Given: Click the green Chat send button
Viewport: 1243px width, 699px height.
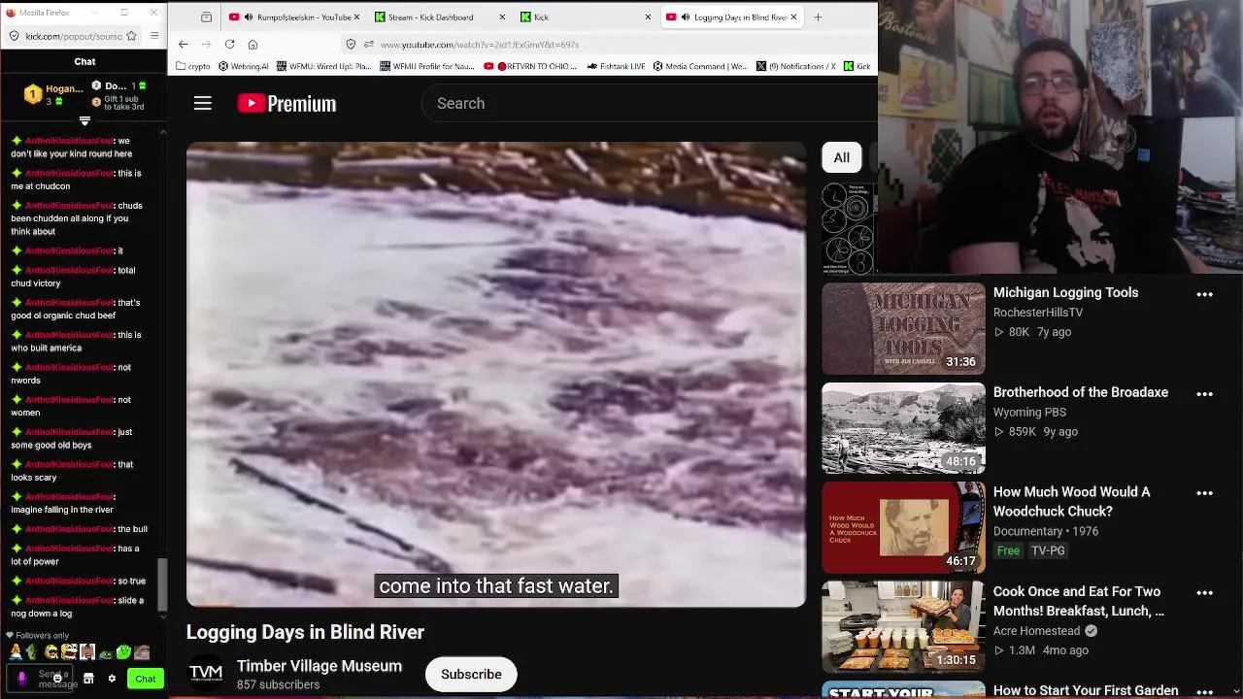Looking at the screenshot, I should click(145, 679).
